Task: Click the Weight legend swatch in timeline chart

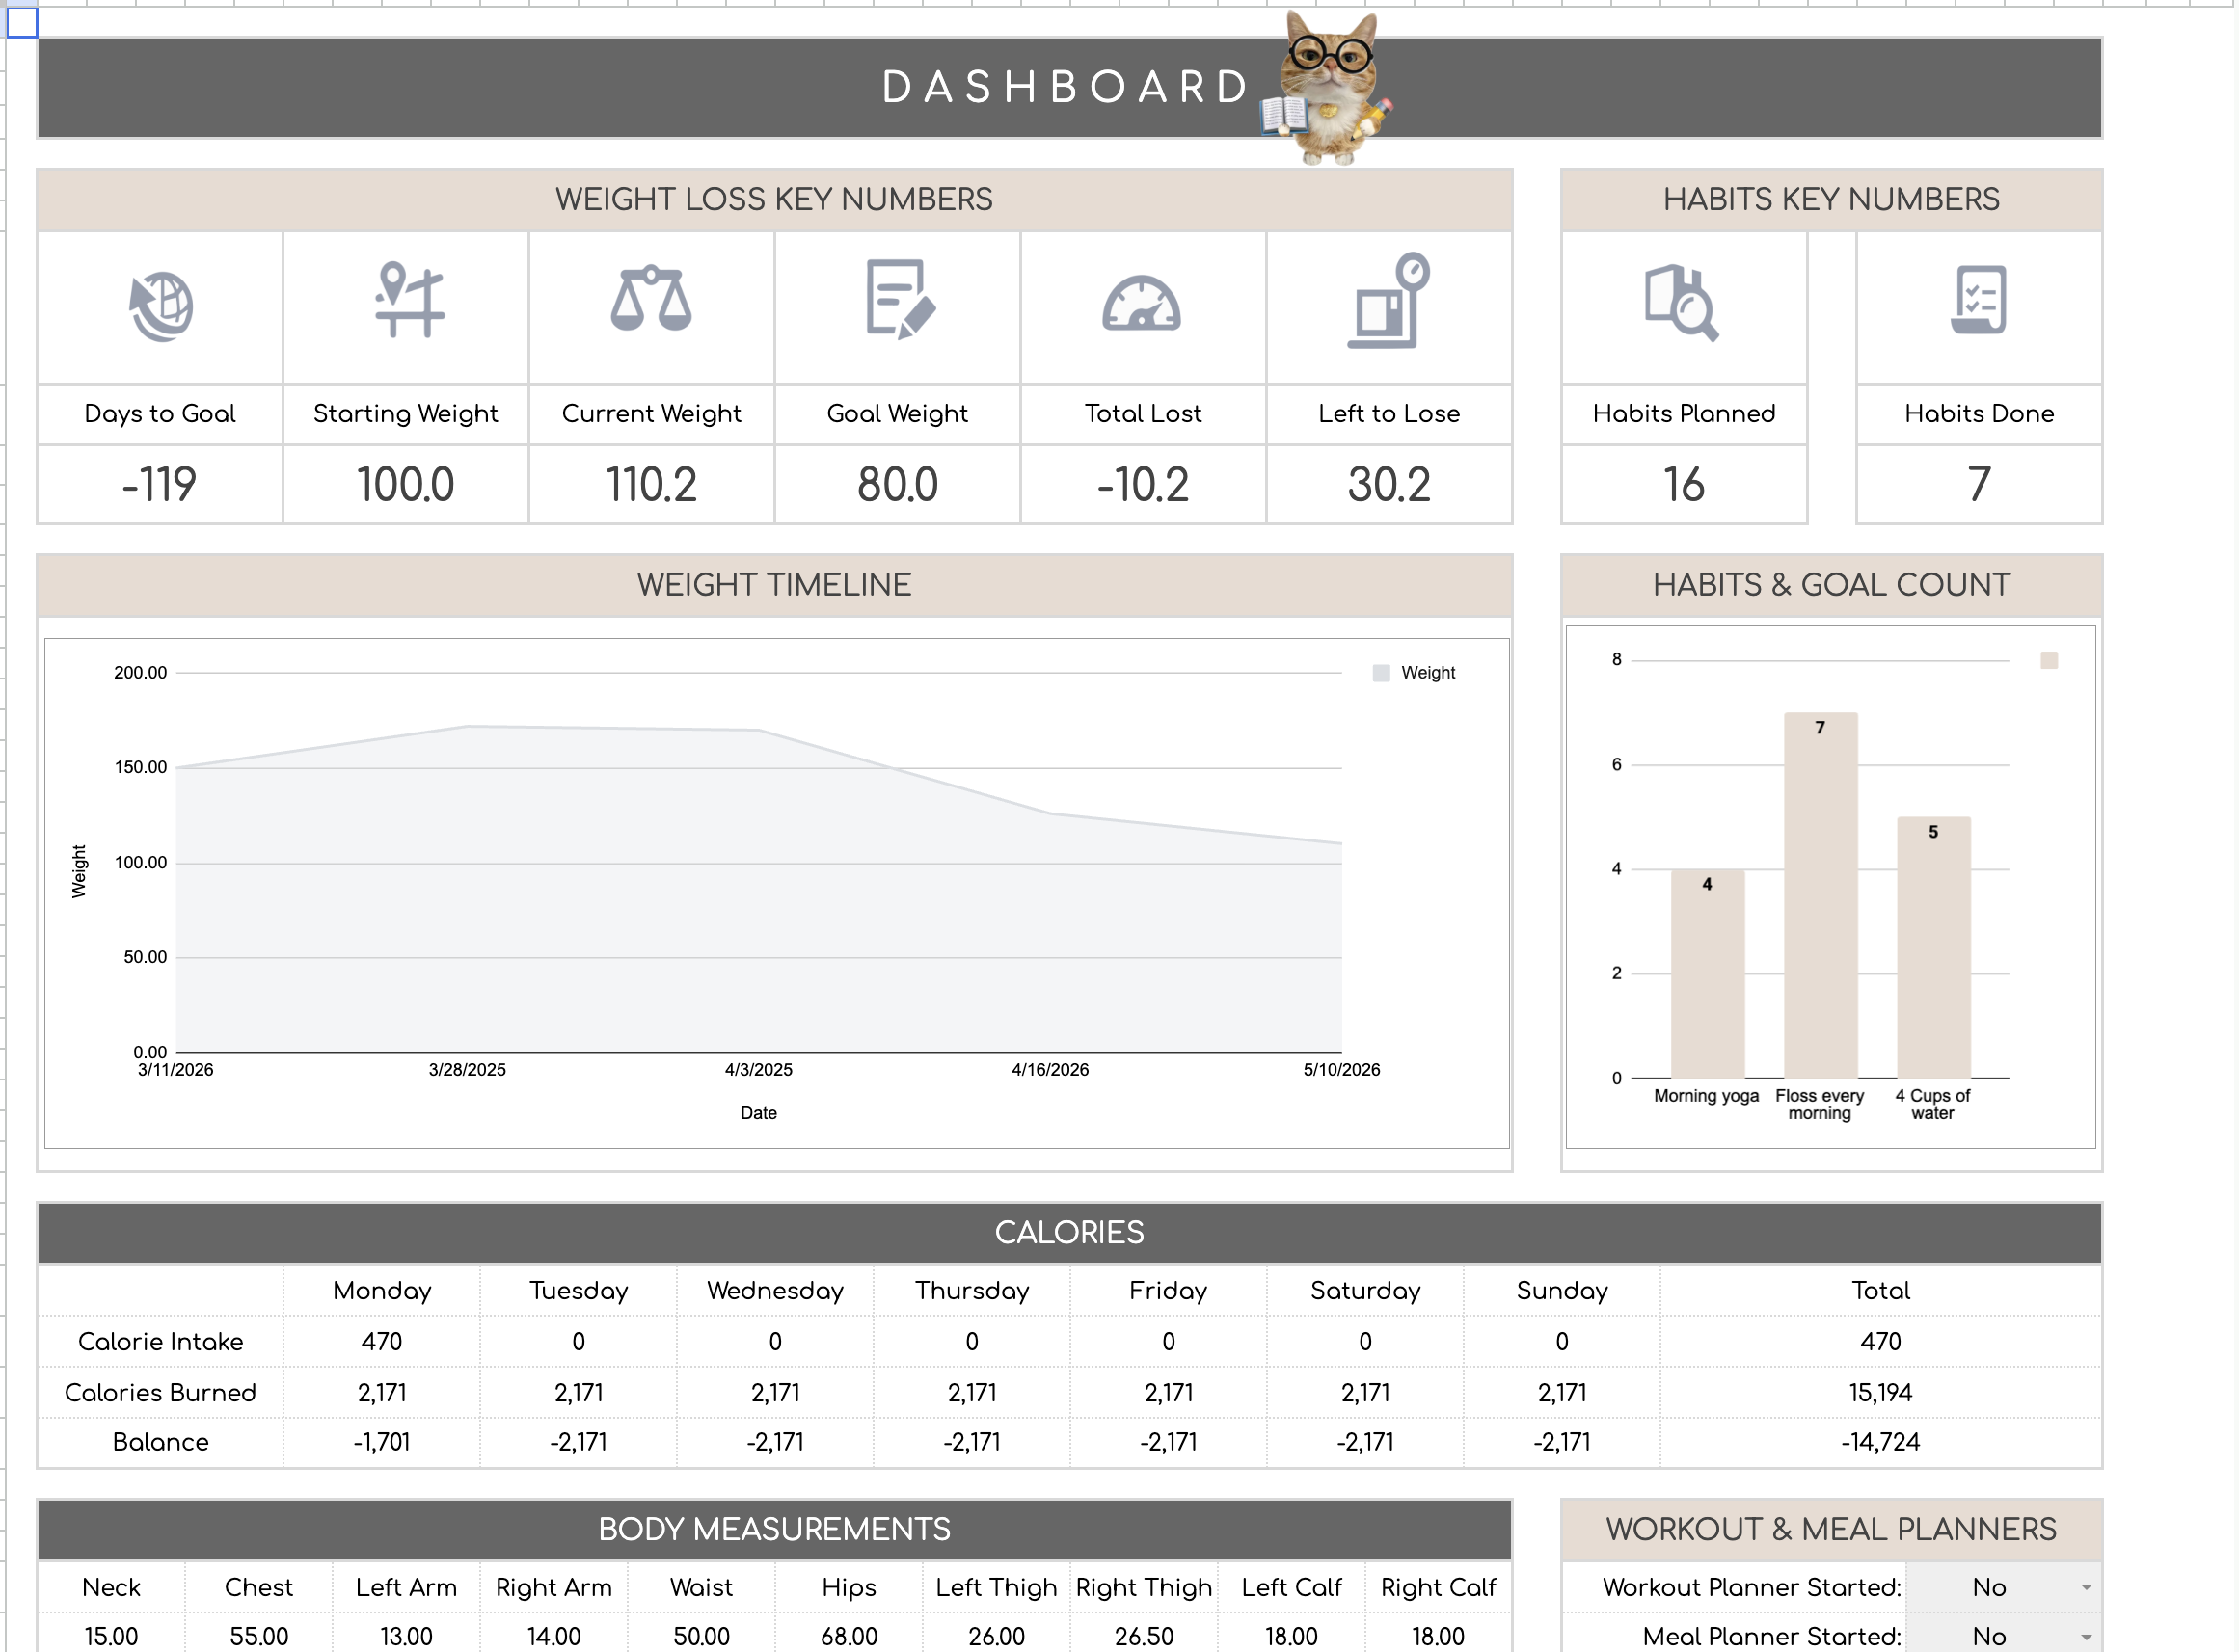Action: pos(1382,673)
